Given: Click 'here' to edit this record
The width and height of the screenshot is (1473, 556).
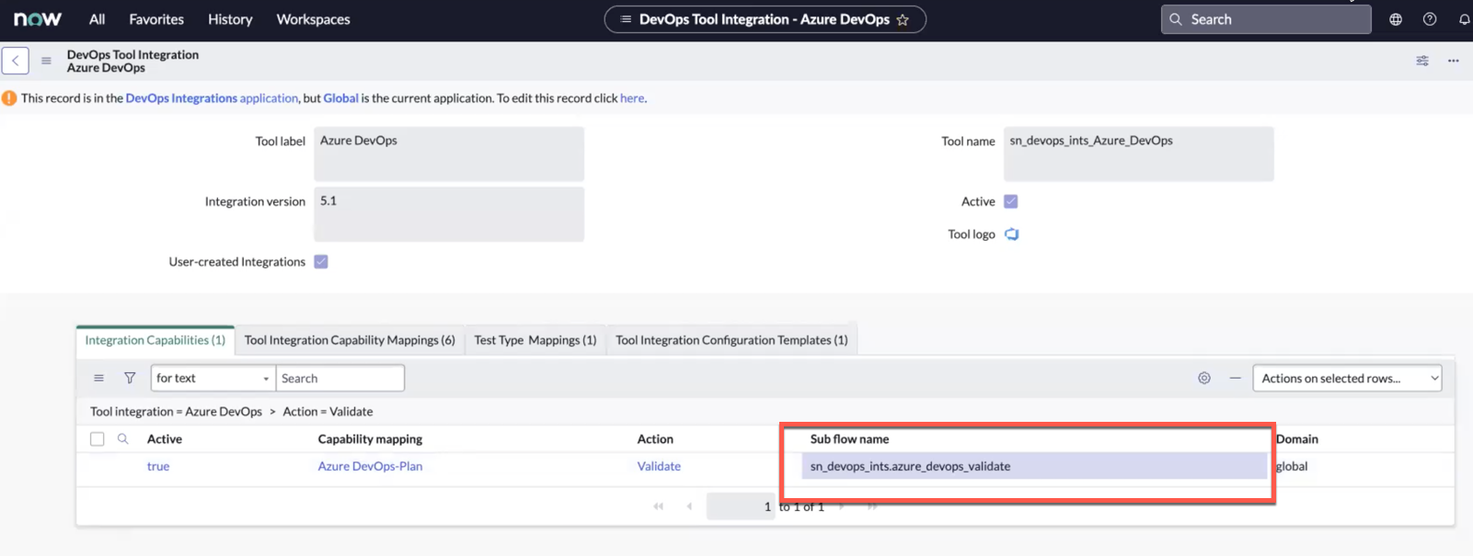Looking at the screenshot, I should pos(632,98).
